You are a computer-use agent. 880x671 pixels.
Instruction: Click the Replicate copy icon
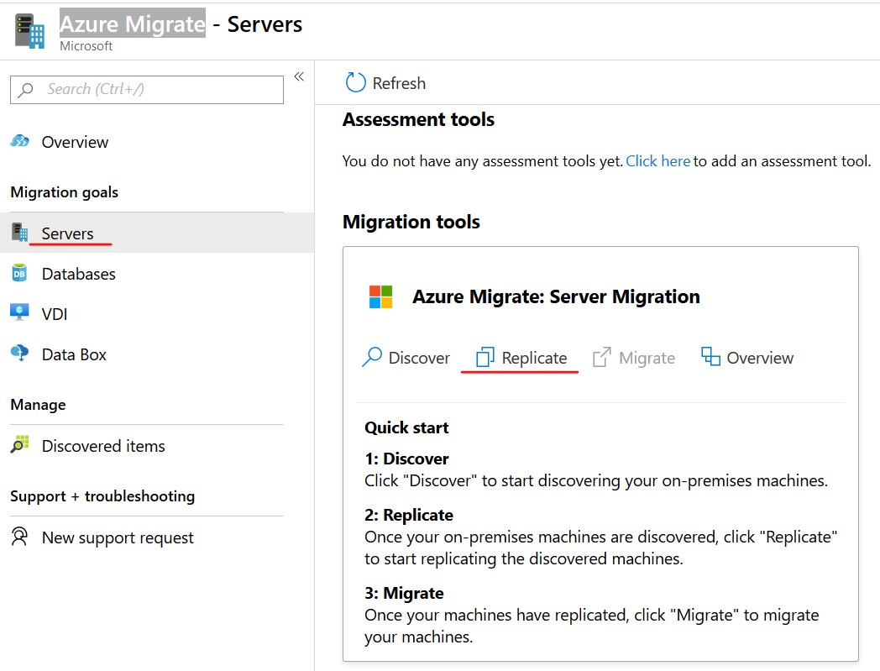485,357
